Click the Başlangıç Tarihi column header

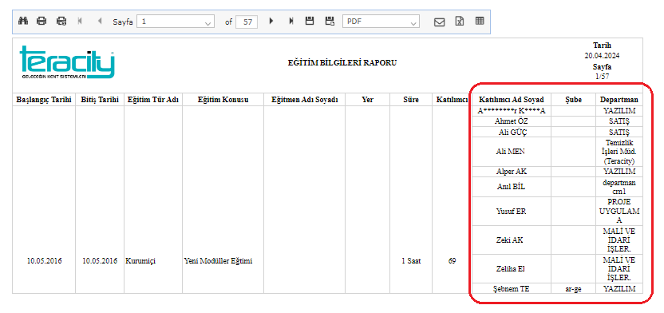click(44, 100)
